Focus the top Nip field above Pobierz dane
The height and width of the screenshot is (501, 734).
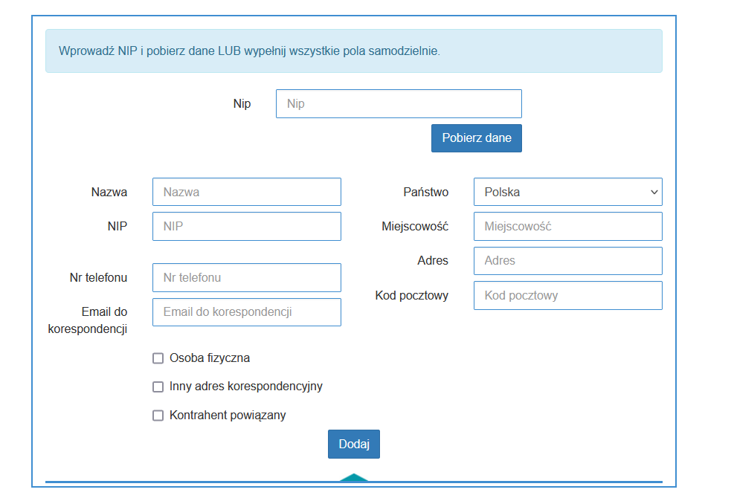[399, 104]
